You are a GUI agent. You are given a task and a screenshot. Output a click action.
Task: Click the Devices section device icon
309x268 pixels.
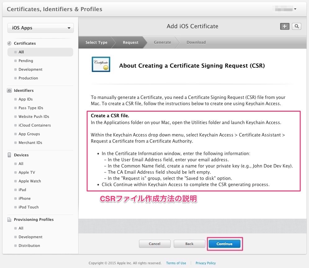pos(9,155)
